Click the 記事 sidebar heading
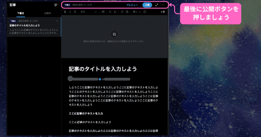Viewport: 261px width, 137px height. (13, 5)
